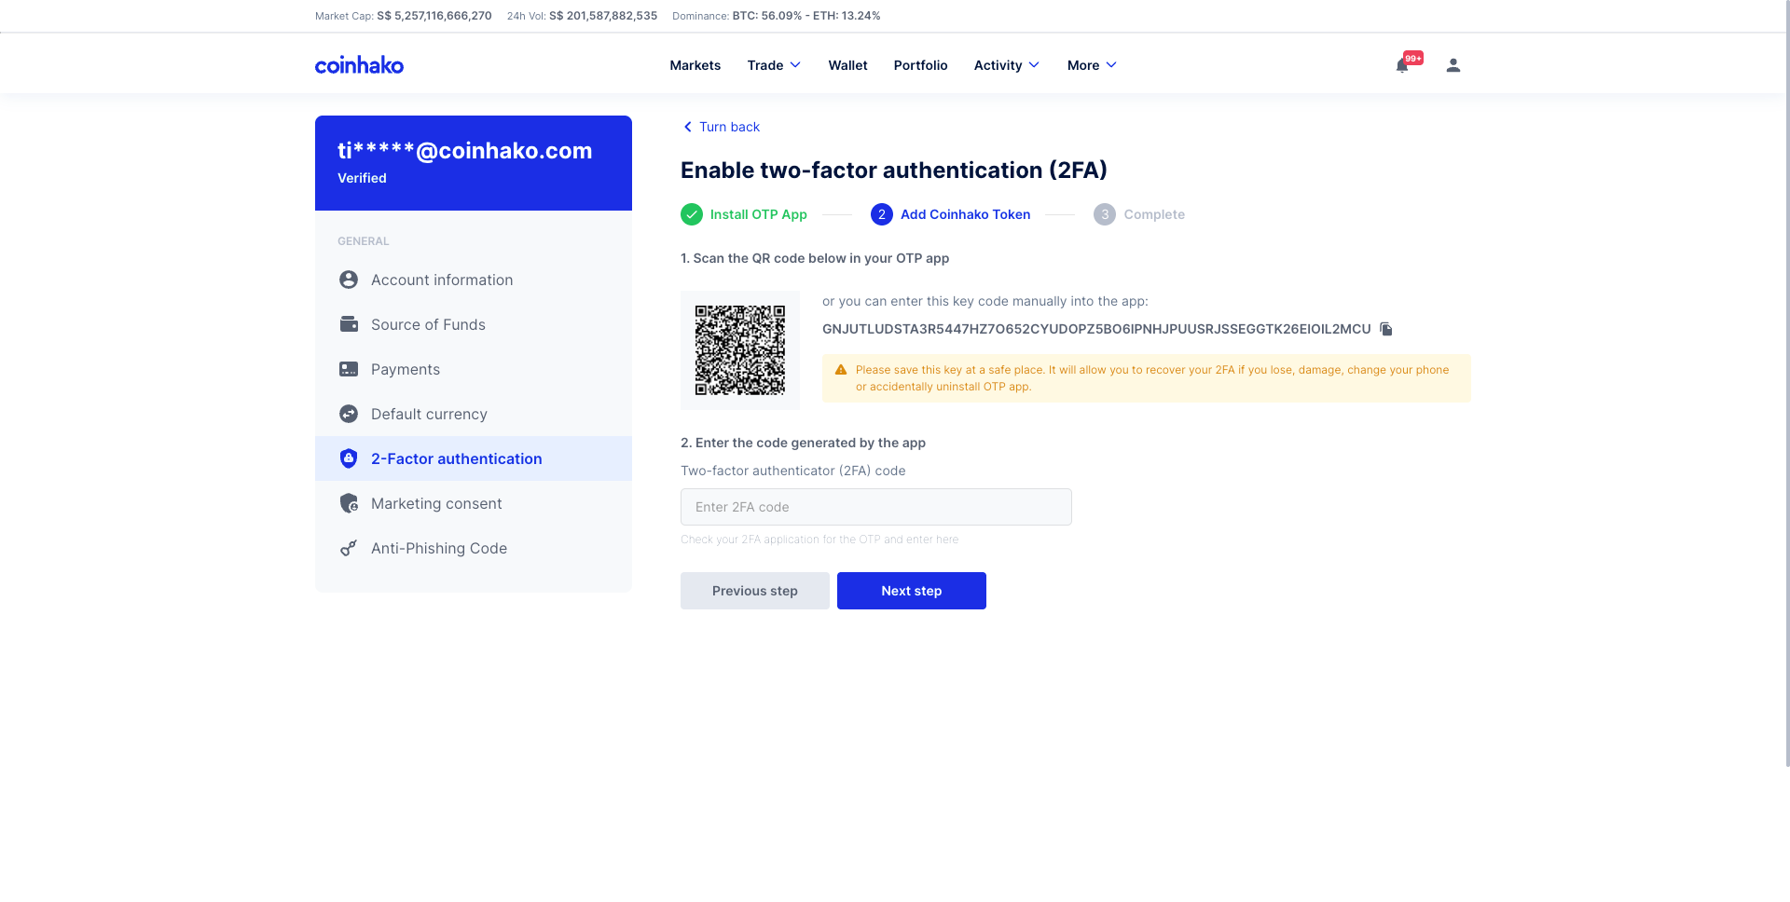Focus the Enter 2FA code field
1790x902 pixels.
[875, 507]
